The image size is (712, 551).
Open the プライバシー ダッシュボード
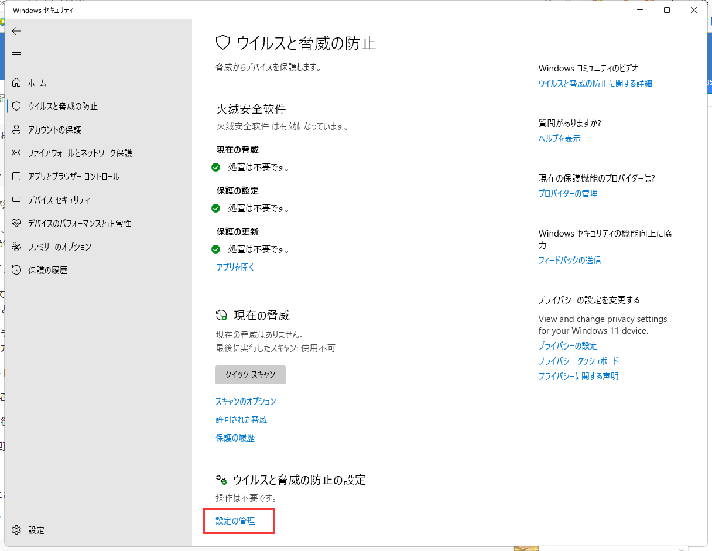(578, 361)
